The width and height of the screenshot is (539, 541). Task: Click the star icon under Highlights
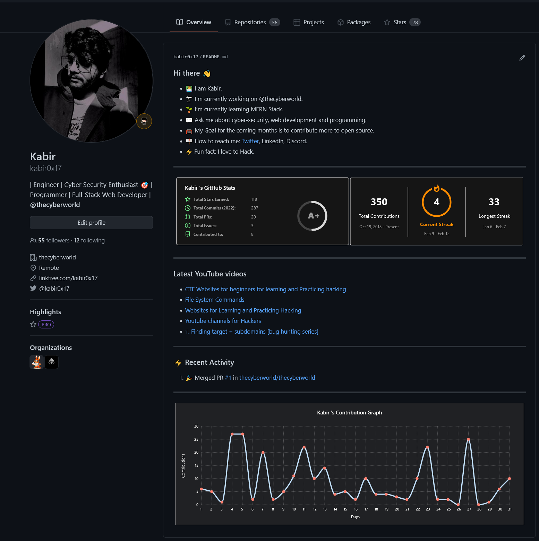[33, 324]
